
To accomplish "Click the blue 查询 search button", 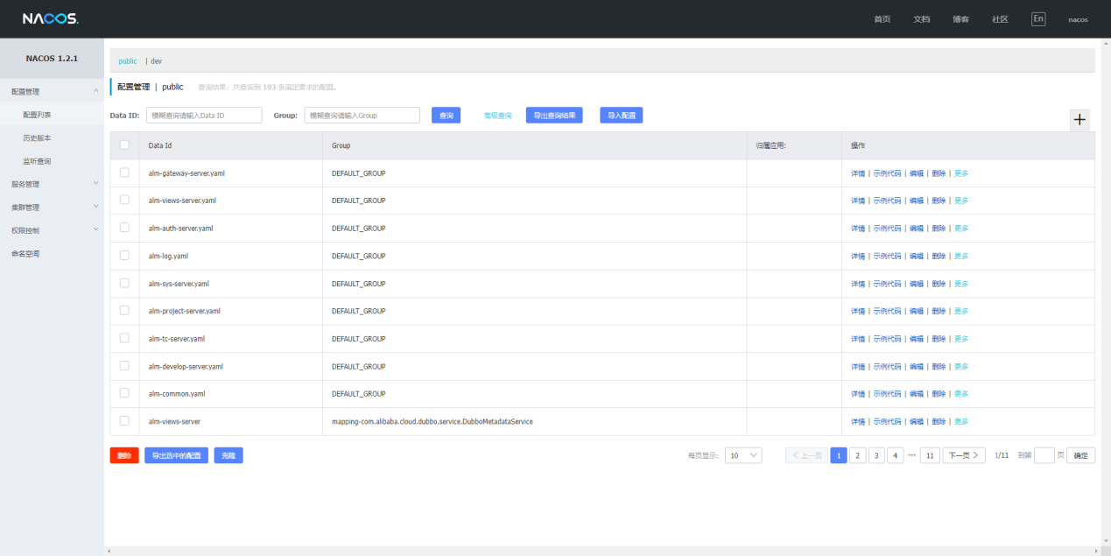I will point(447,116).
